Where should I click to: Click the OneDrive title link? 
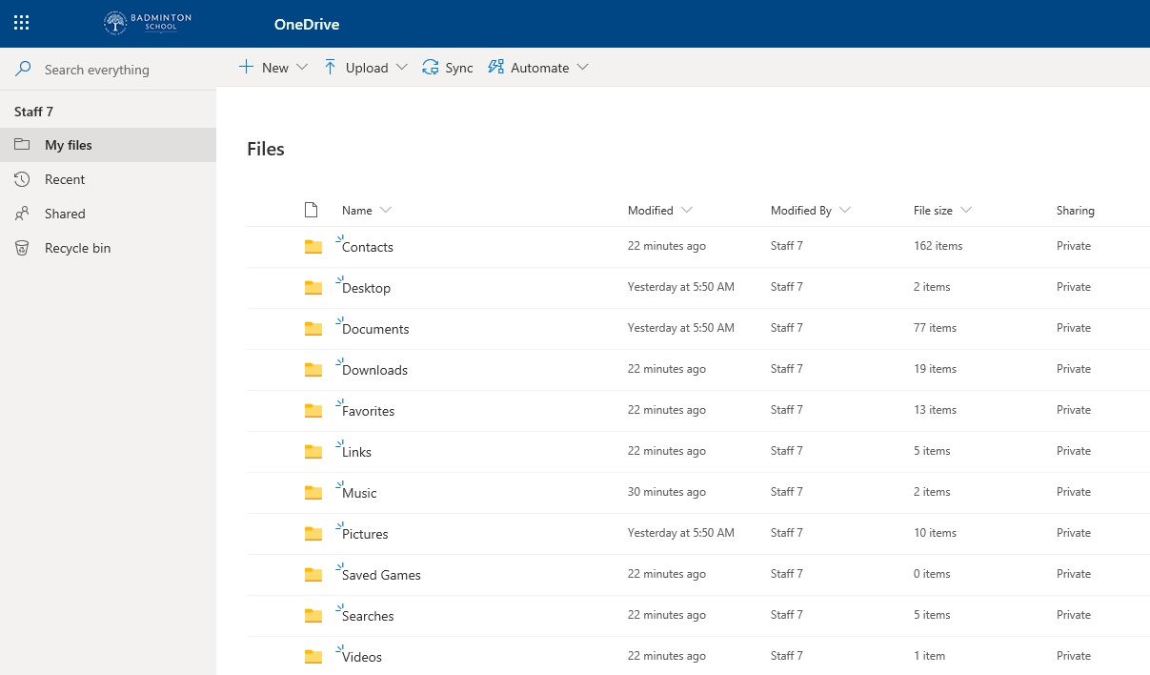[307, 25]
